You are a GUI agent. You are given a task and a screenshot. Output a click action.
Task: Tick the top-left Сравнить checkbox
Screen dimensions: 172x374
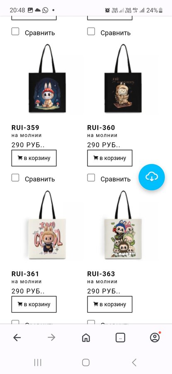[15, 32]
